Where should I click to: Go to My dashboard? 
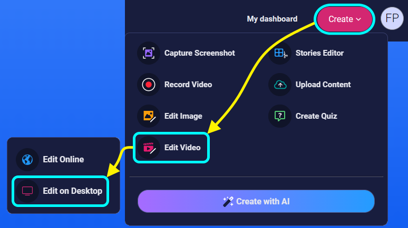(x=272, y=19)
